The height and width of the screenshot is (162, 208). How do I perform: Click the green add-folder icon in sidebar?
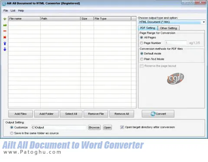point(5,25)
